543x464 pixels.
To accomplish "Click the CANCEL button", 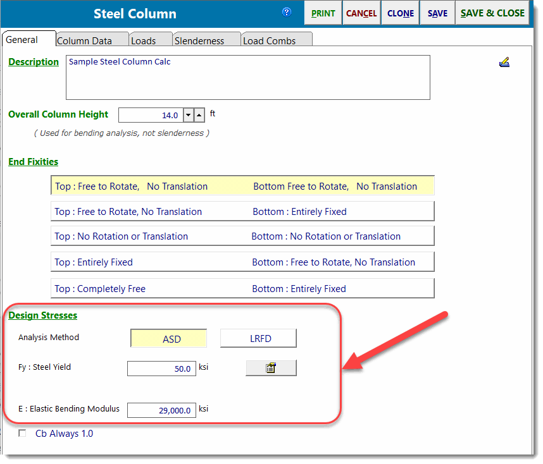I will 361,13.
